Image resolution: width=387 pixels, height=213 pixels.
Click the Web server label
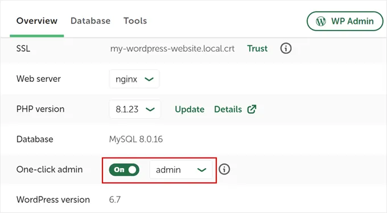(39, 79)
